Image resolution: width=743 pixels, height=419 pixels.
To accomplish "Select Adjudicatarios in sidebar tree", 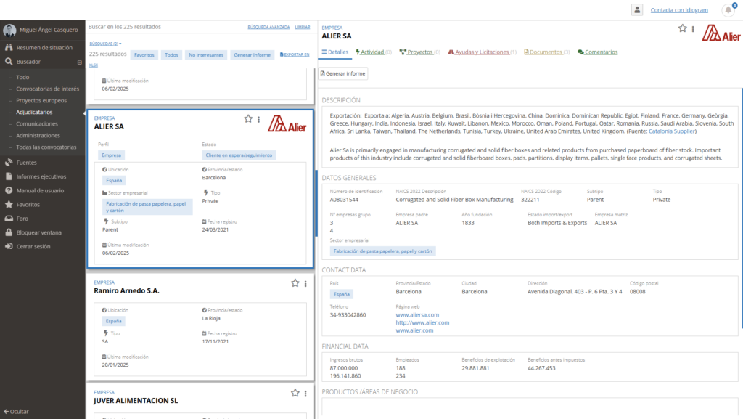I will tap(34, 113).
